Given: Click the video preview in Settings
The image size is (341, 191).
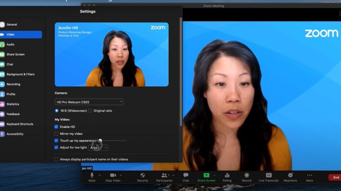Looking at the screenshot, I should tap(112, 54).
